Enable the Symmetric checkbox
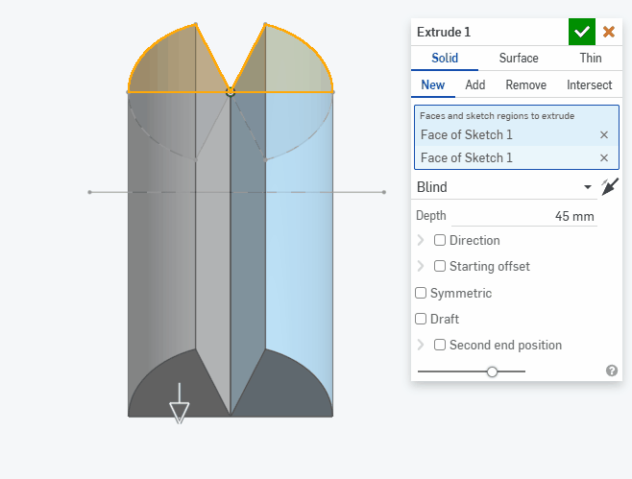Screen dimensions: 632x479 pyautogui.click(x=421, y=293)
